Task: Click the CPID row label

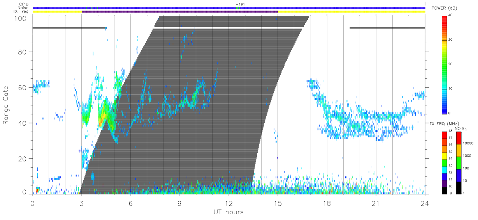Action: tap(23, 4)
